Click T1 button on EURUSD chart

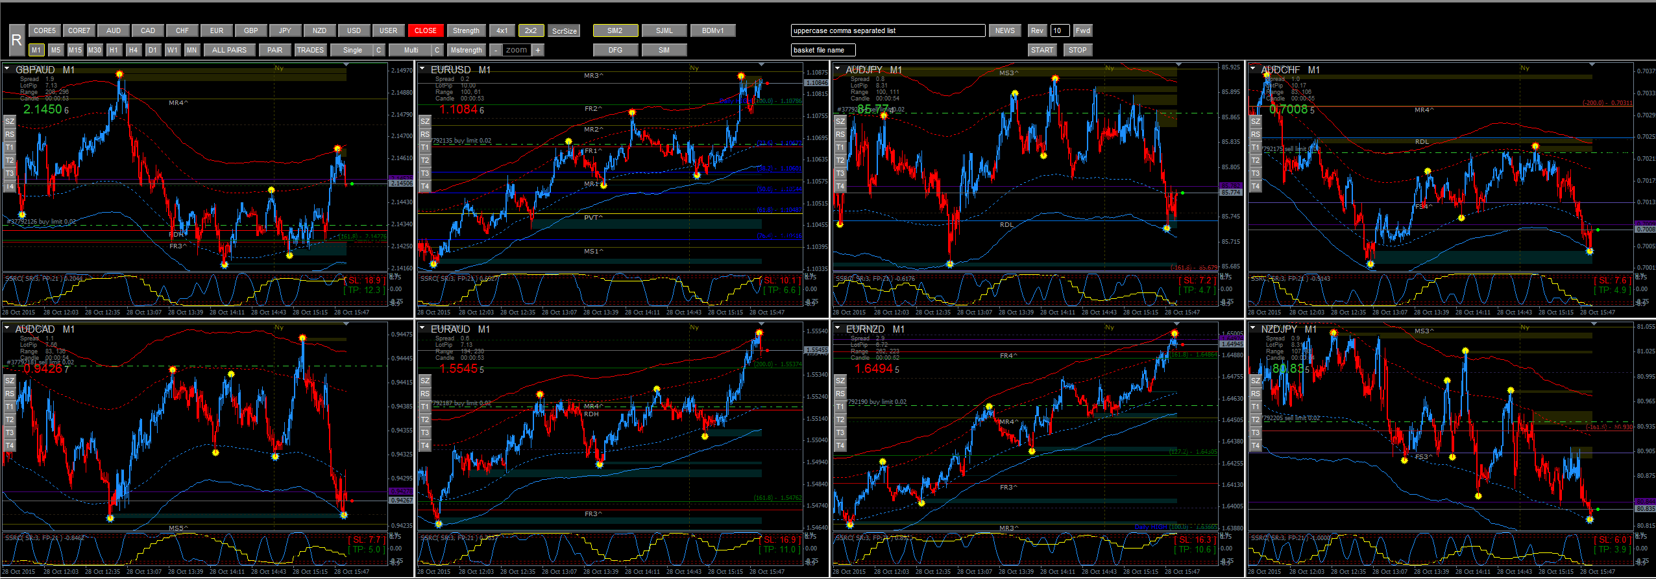coord(425,147)
